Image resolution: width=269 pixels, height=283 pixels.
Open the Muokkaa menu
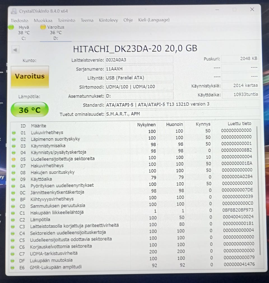coord(43,20)
